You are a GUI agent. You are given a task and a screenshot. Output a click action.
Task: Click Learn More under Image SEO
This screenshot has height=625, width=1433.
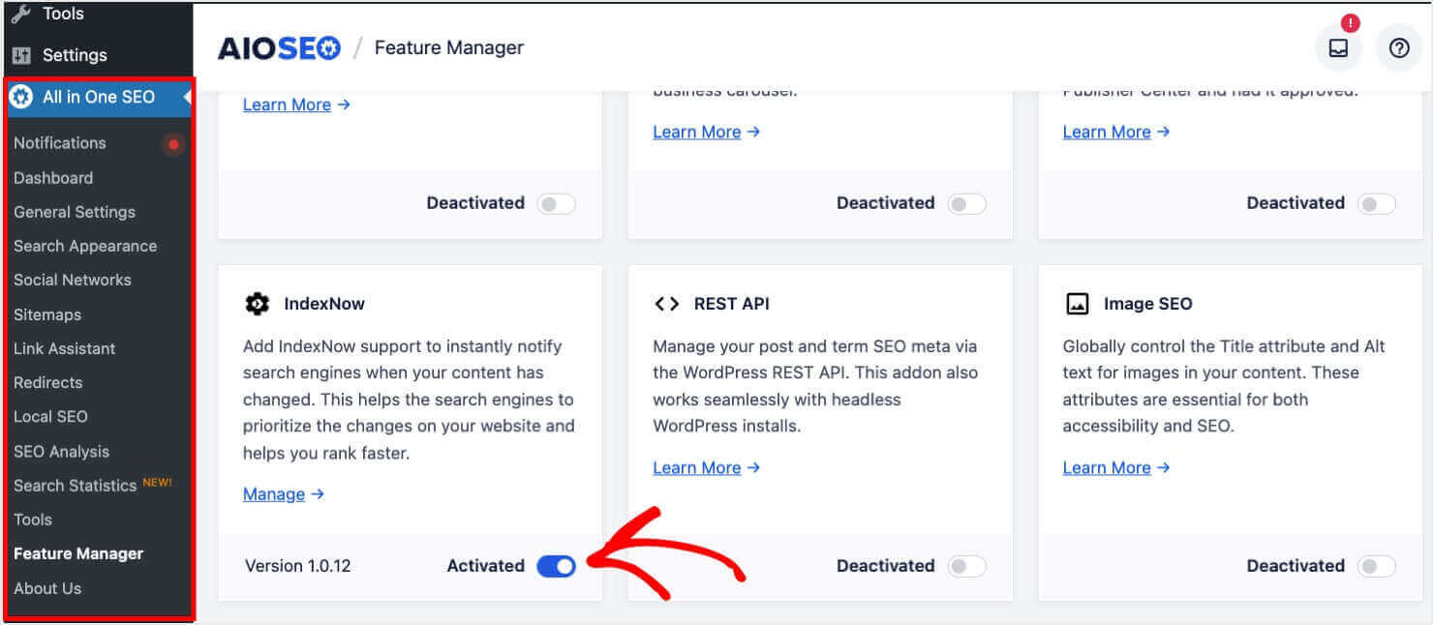1108,467
